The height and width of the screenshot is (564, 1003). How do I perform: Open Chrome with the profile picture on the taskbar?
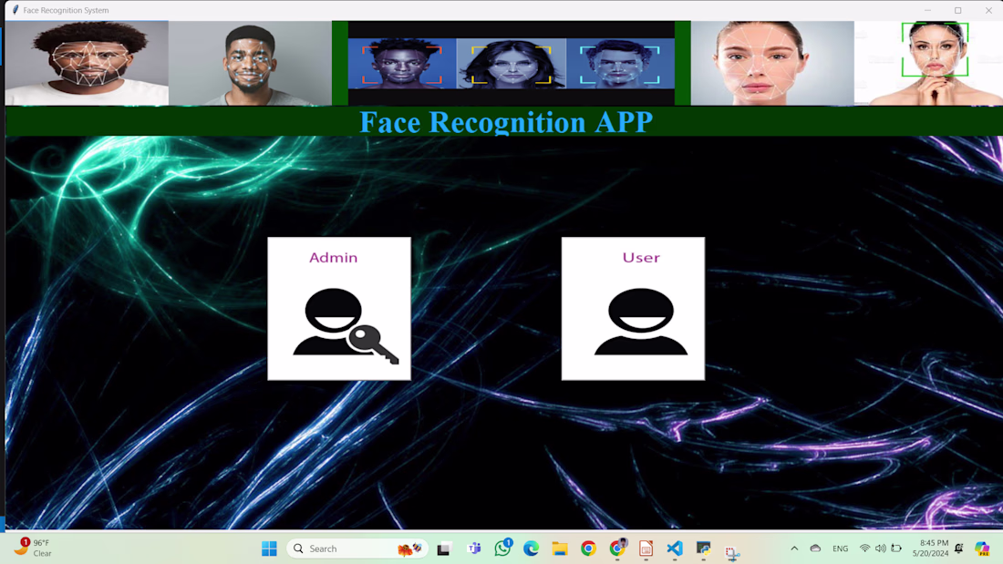[617, 548]
